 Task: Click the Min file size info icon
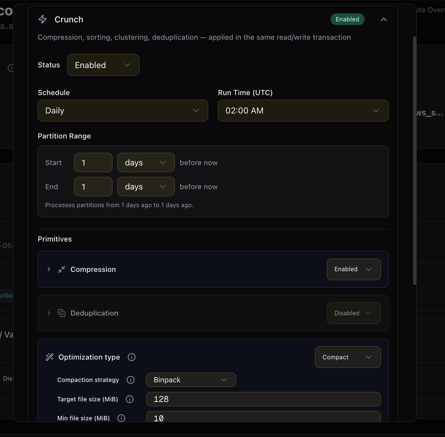click(x=121, y=418)
